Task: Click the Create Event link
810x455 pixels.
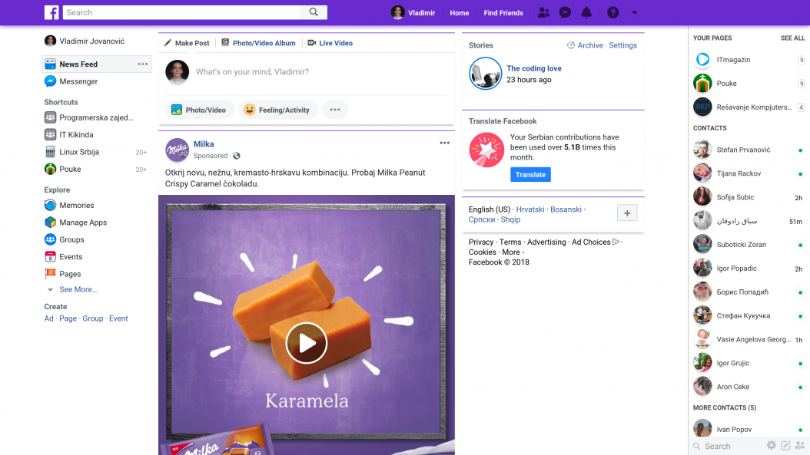Action: (x=118, y=318)
